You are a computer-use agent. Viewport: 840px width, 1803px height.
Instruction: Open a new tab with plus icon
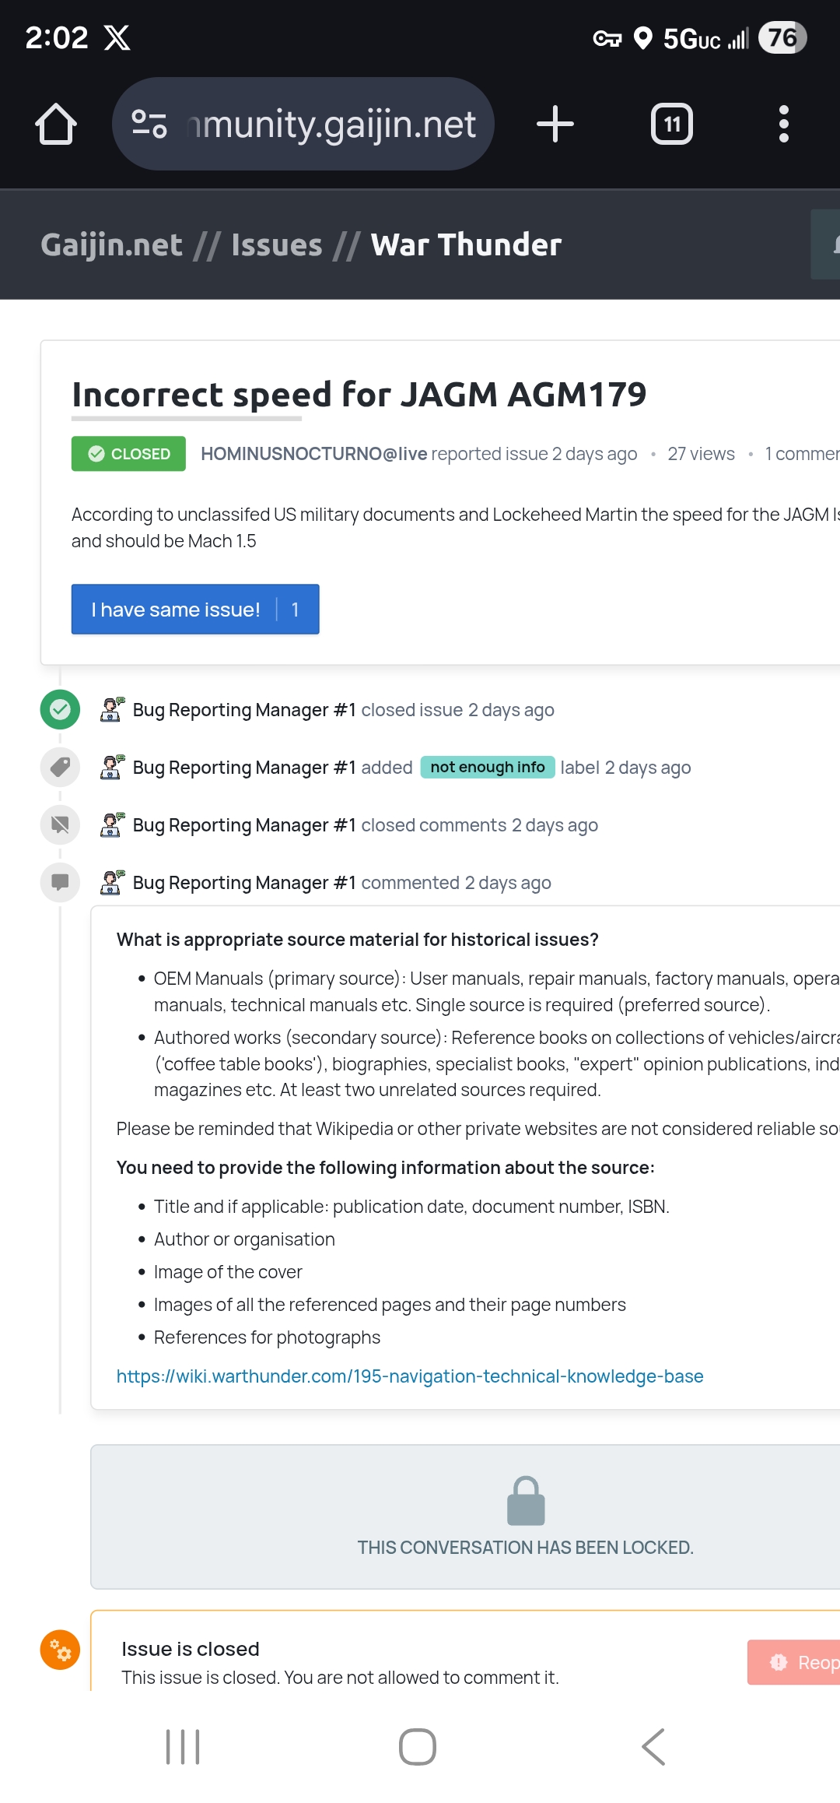click(555, 125)
